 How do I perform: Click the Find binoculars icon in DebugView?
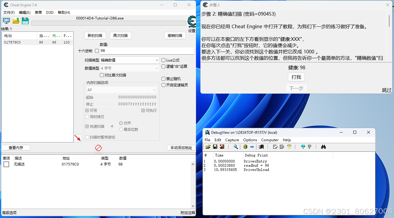click(x=323, y=147)
